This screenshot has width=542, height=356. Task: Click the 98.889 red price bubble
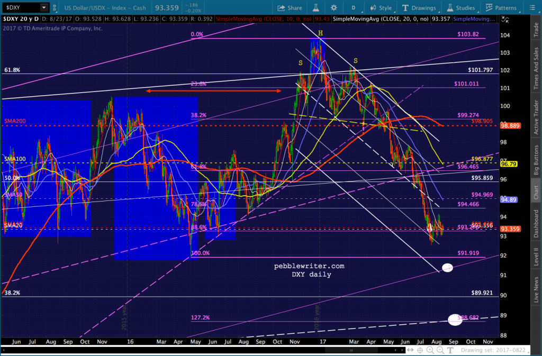click(510, 126)
